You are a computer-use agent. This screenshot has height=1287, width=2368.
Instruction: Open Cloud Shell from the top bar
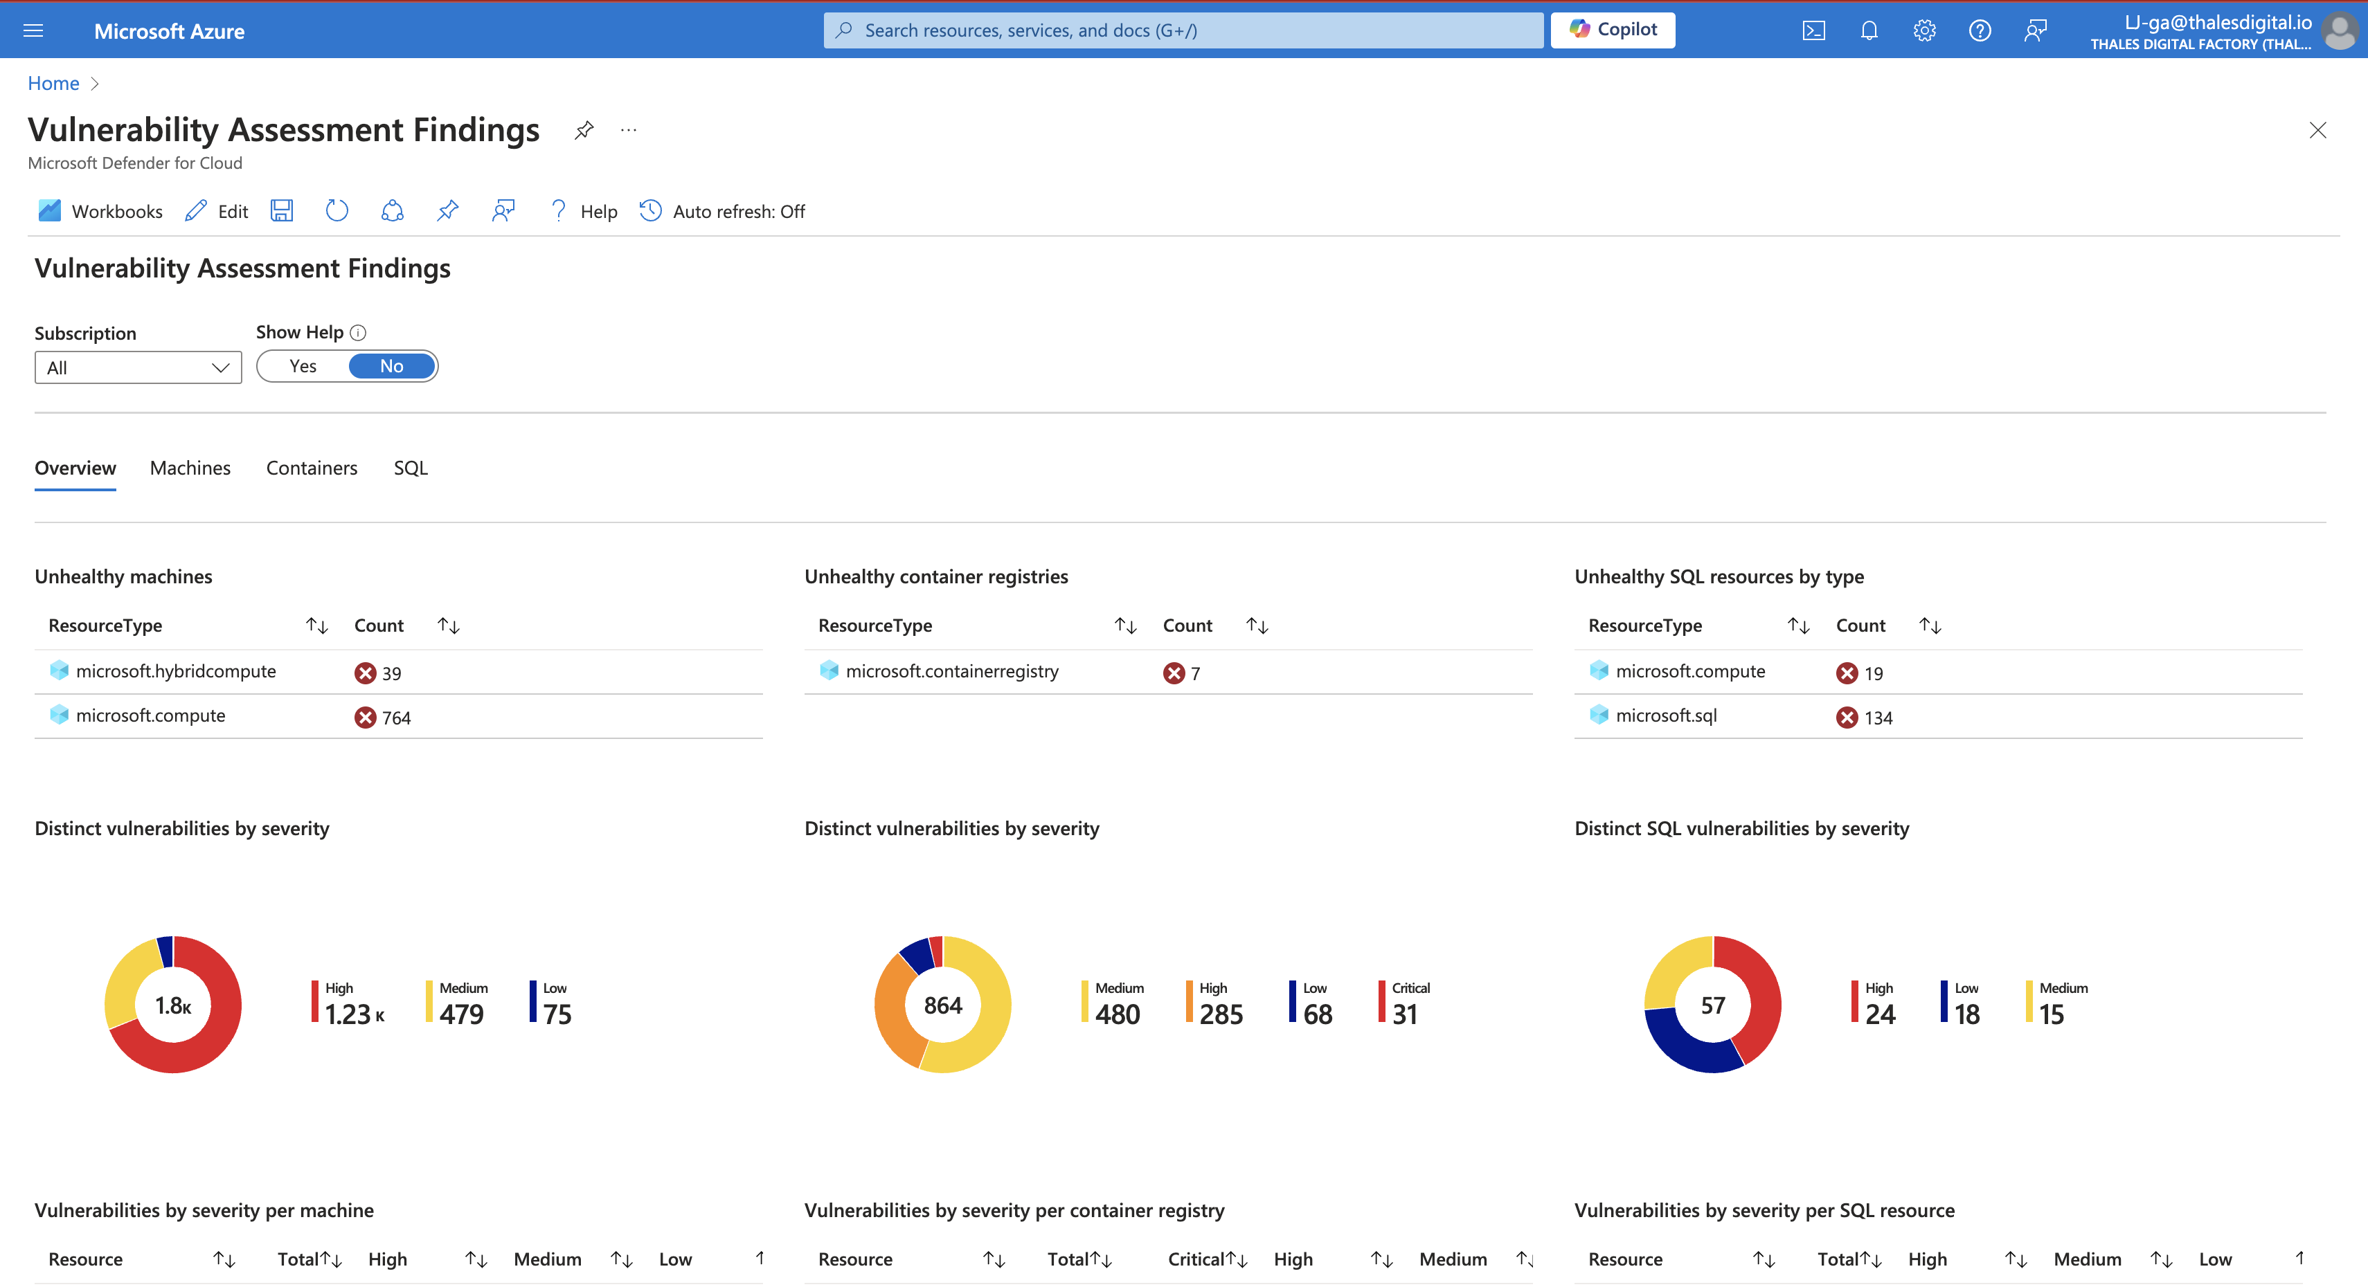point(1813,30)
